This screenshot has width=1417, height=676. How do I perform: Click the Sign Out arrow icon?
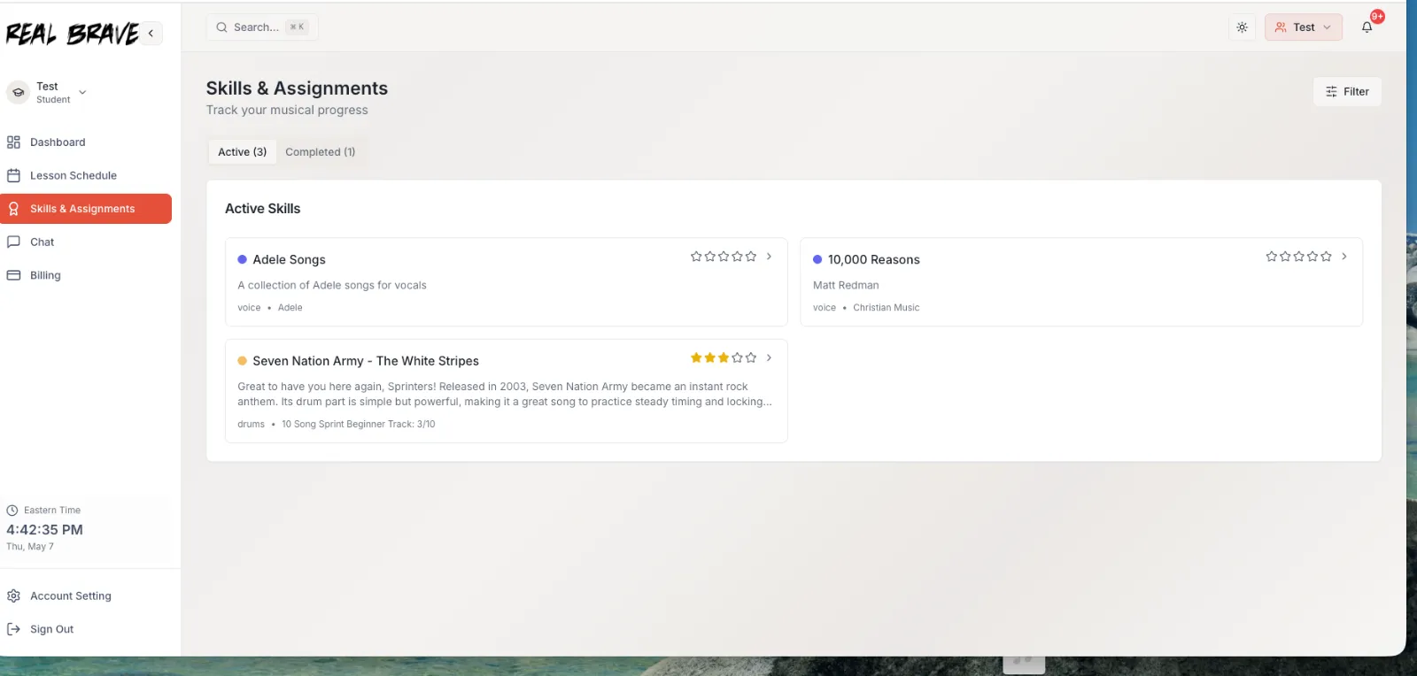point(13,629)
